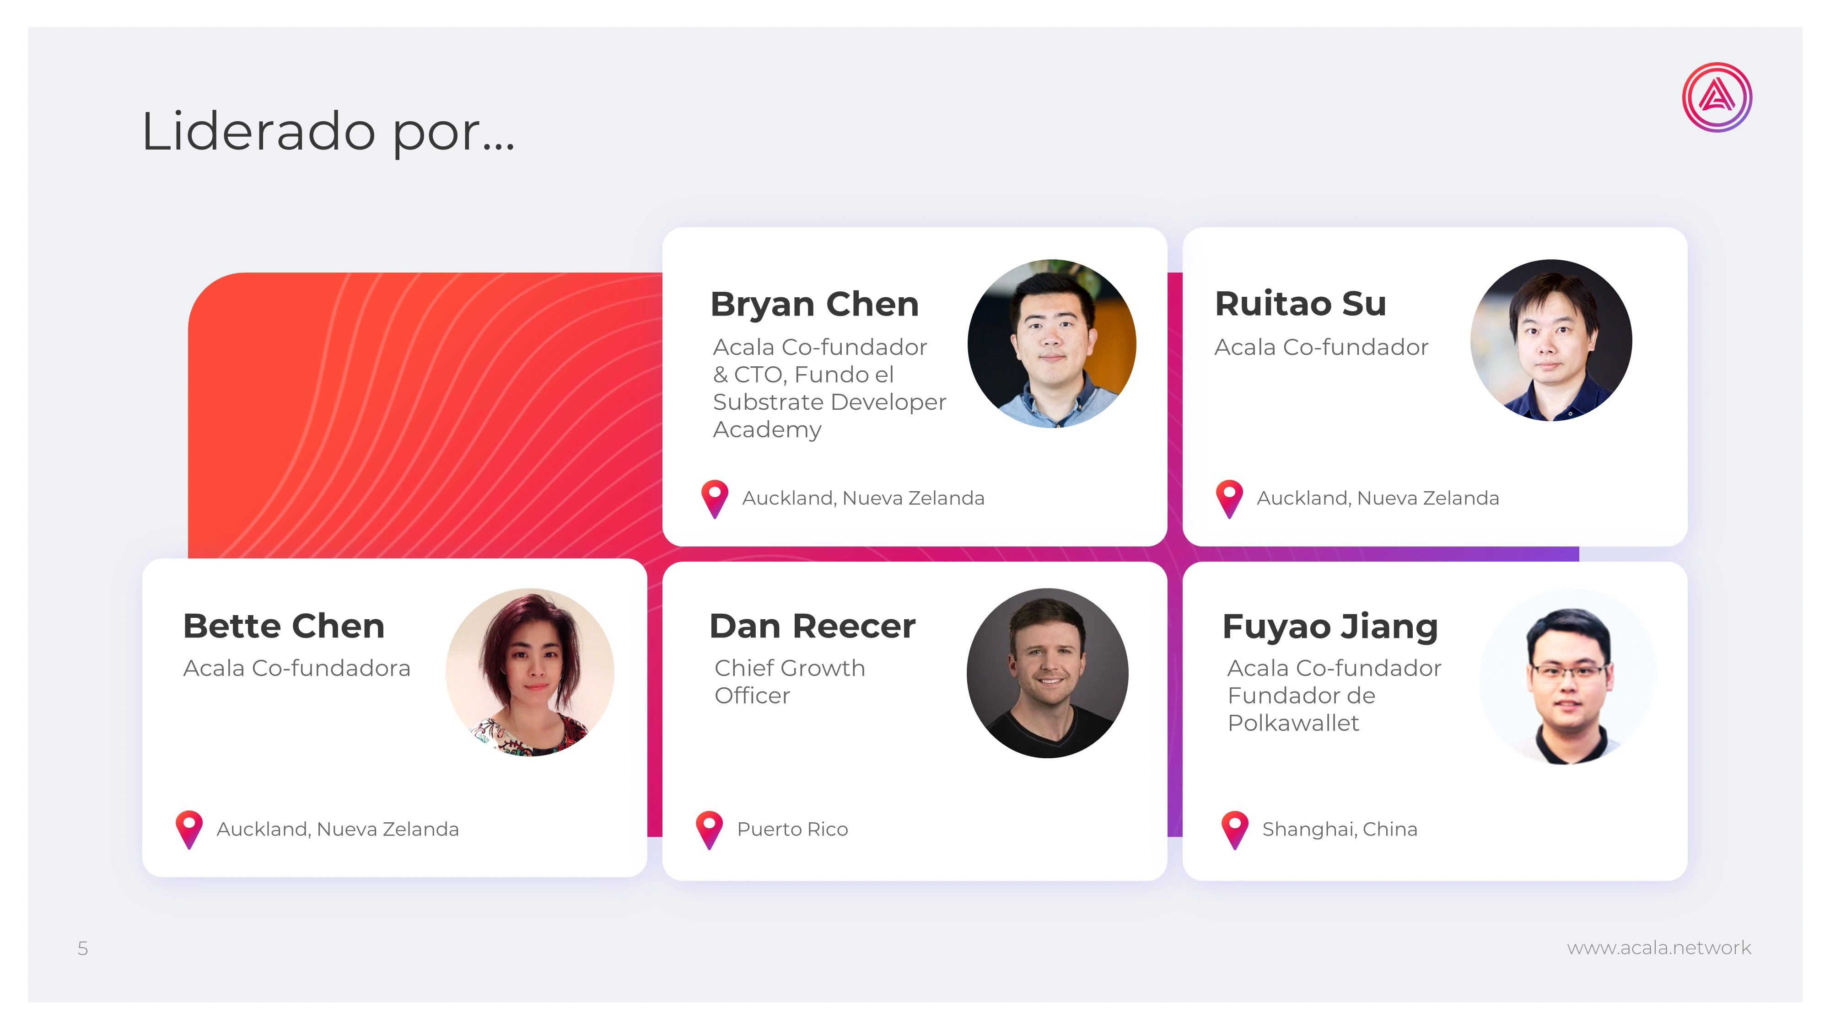Select Dan Reecer's profile photo
The width and height of the screenshot is (1830, 1029).
pyautogui.click(x=1047, y=672)
